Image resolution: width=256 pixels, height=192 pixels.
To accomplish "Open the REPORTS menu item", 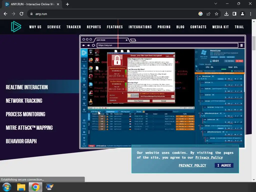I will click(x=94, y=27).
